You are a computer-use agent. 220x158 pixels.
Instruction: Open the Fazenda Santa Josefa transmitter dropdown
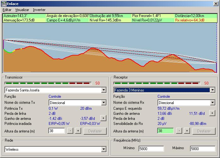pos(104,90)
